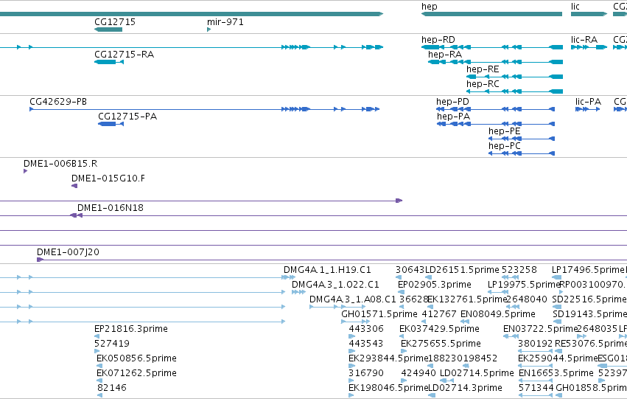Select EST 424940
Screen dimensions: 627x399
[x=418, y=373]
